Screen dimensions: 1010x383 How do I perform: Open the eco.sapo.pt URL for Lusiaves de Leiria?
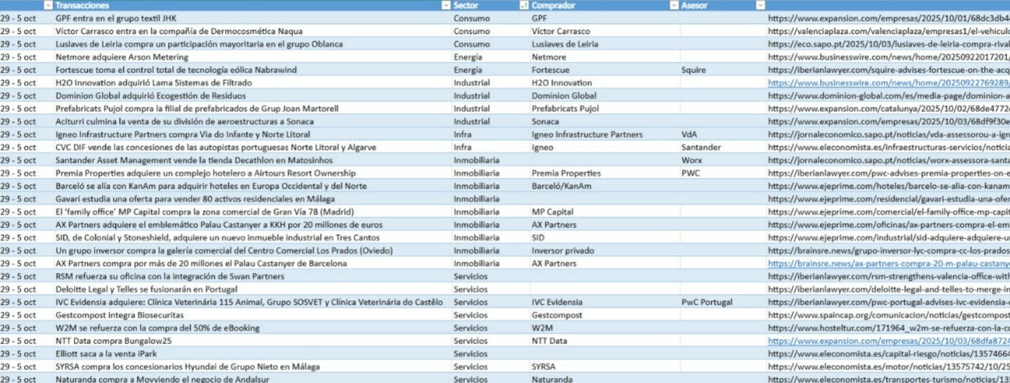coord(888,44)
